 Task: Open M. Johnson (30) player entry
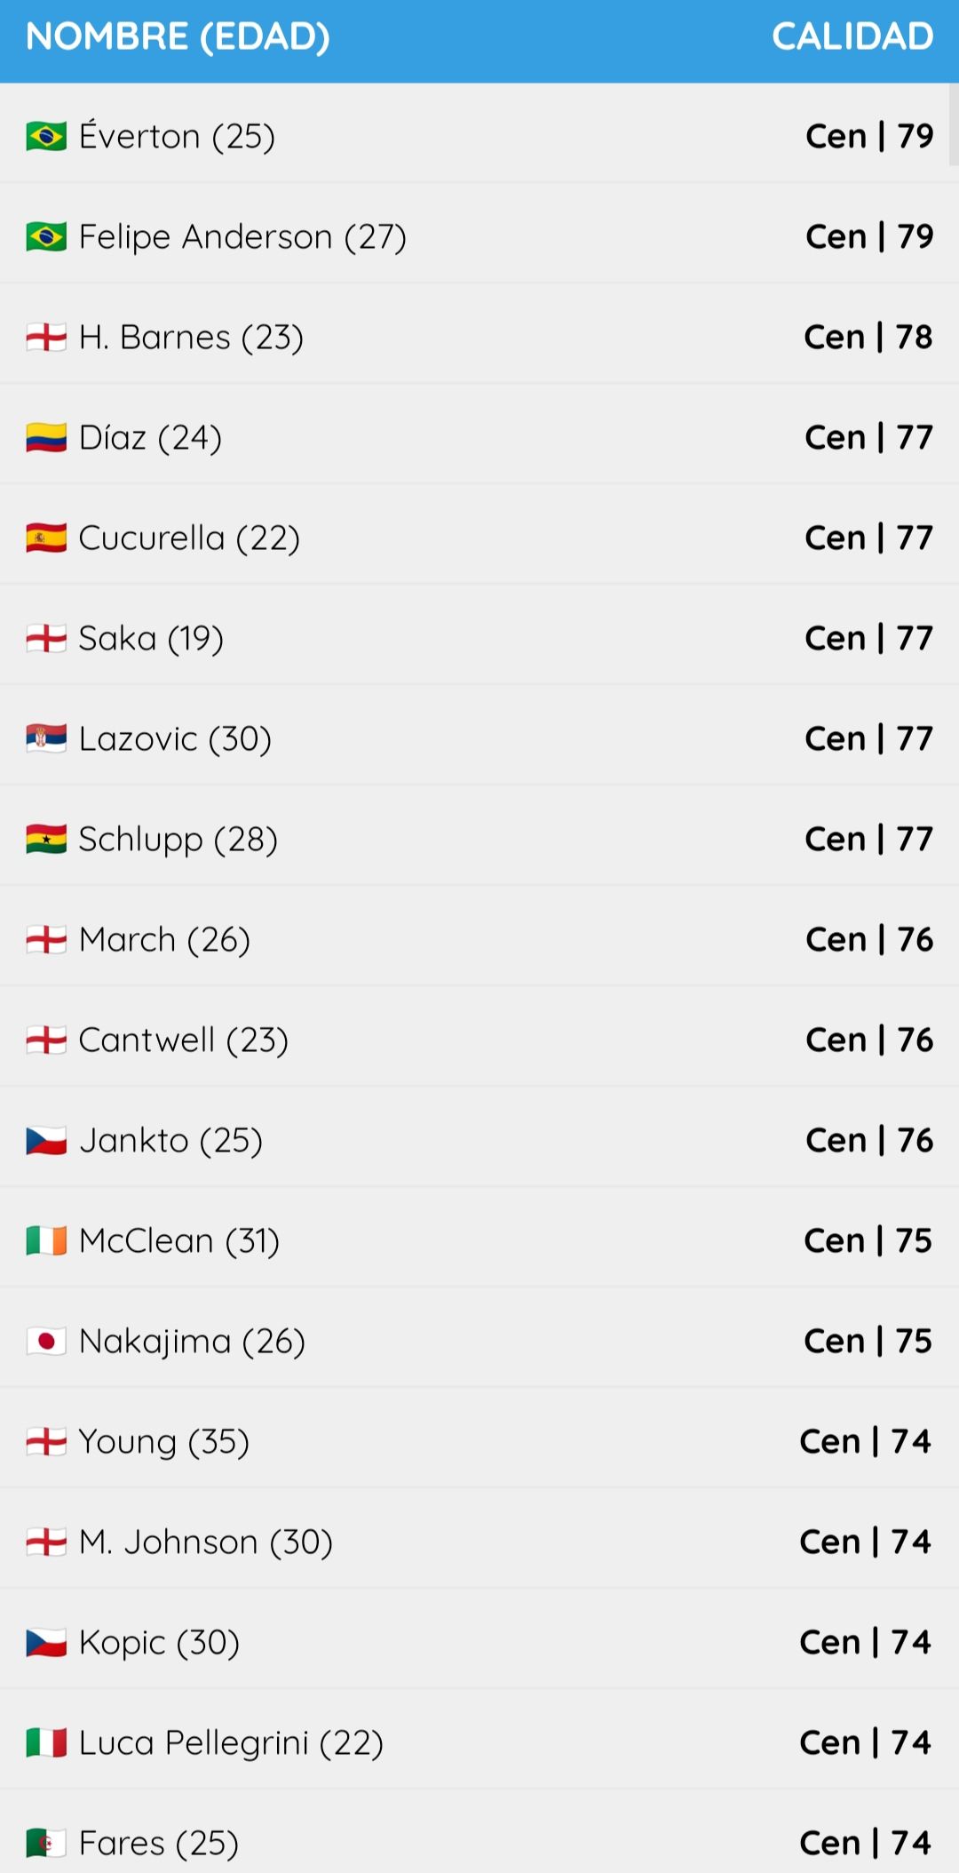(479, 1542)
